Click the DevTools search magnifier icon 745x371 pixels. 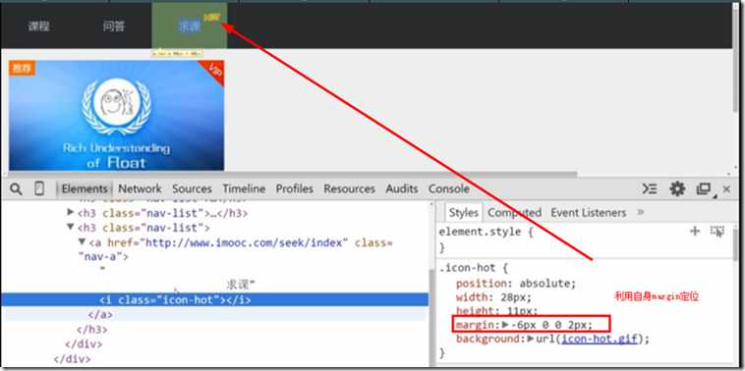click(x=16, y=189)
